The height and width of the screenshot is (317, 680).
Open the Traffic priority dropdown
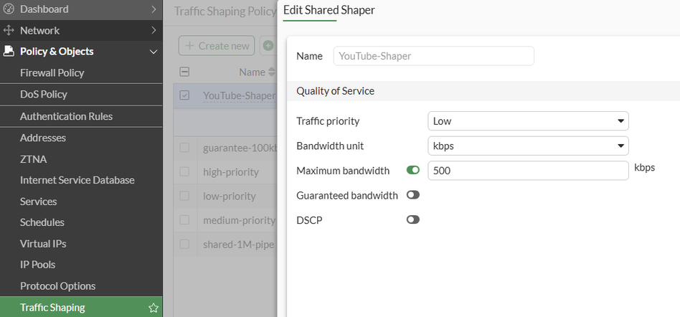point(528,121)
